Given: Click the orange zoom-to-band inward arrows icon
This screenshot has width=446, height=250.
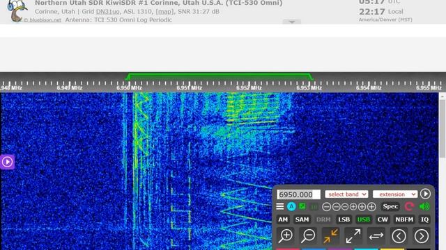Looking at the screenshot, I should (x=330, y=236).
